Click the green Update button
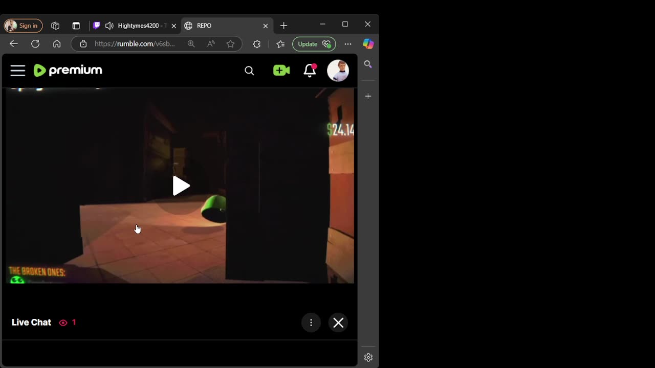 point(314,44)
